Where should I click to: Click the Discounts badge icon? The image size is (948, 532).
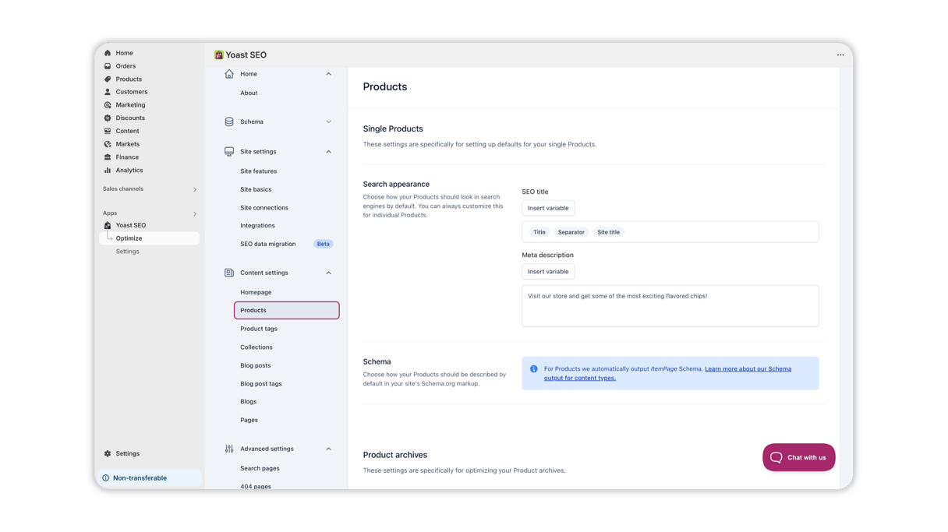click(108, 118)
